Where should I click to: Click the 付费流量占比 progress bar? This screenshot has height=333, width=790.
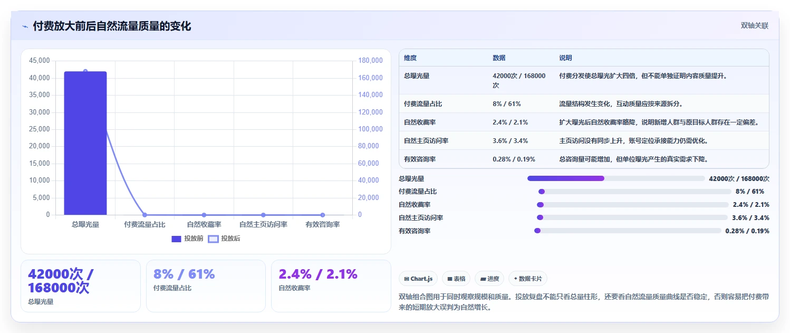(x=634, y=192)
